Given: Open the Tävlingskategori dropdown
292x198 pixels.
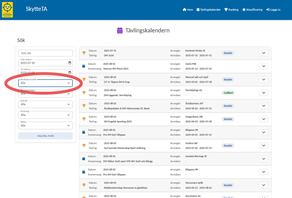Looking at the screenshot, I should click(46, 94).
